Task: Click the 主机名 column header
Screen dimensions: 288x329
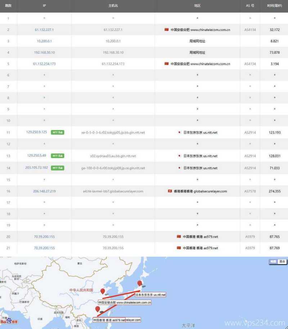Action: (113, 6)
